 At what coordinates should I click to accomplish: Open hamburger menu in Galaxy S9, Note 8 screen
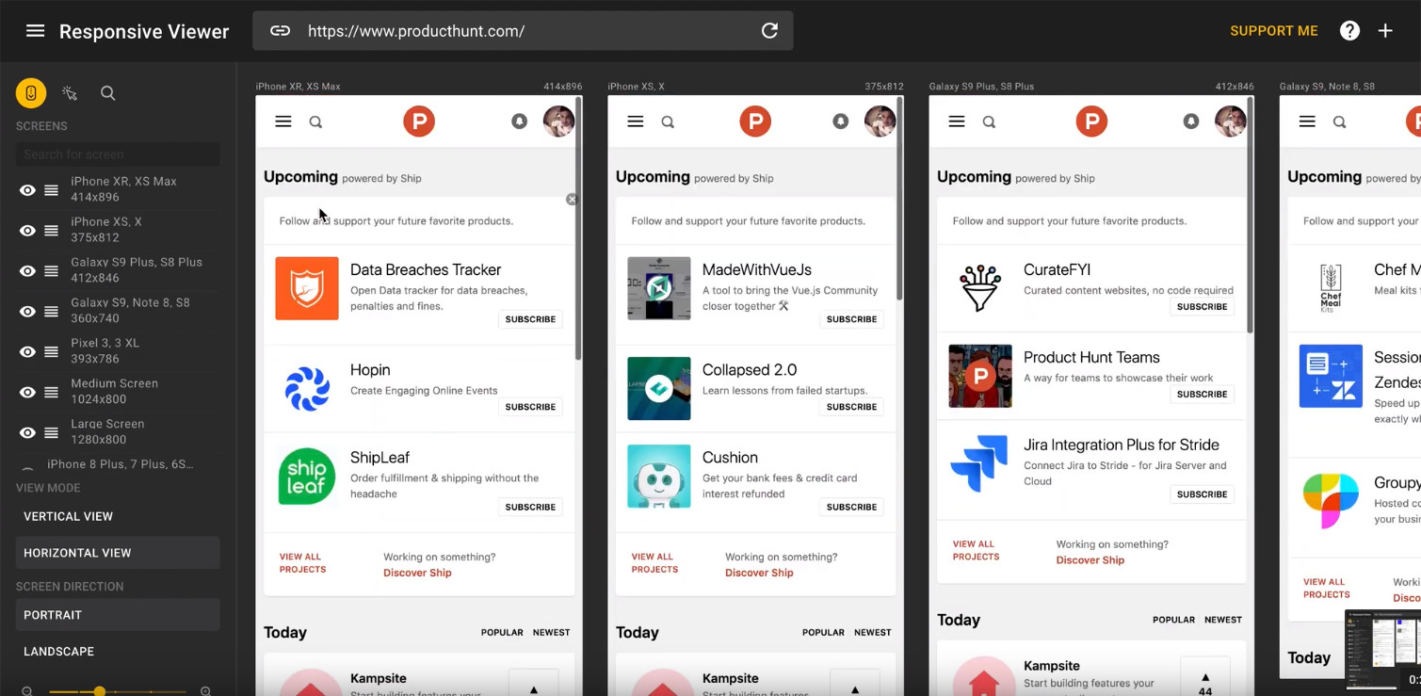tap(1307, 121)
